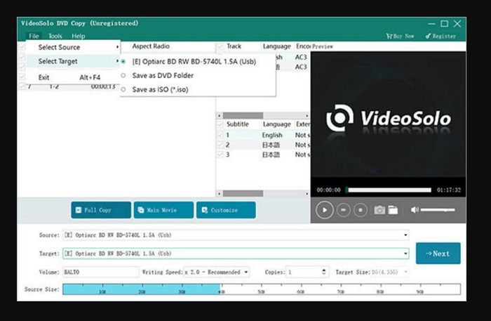Click the play button in the preview
Image resolution: width=491 pixels, height=321 pixels.
click(x=324, y=210)
